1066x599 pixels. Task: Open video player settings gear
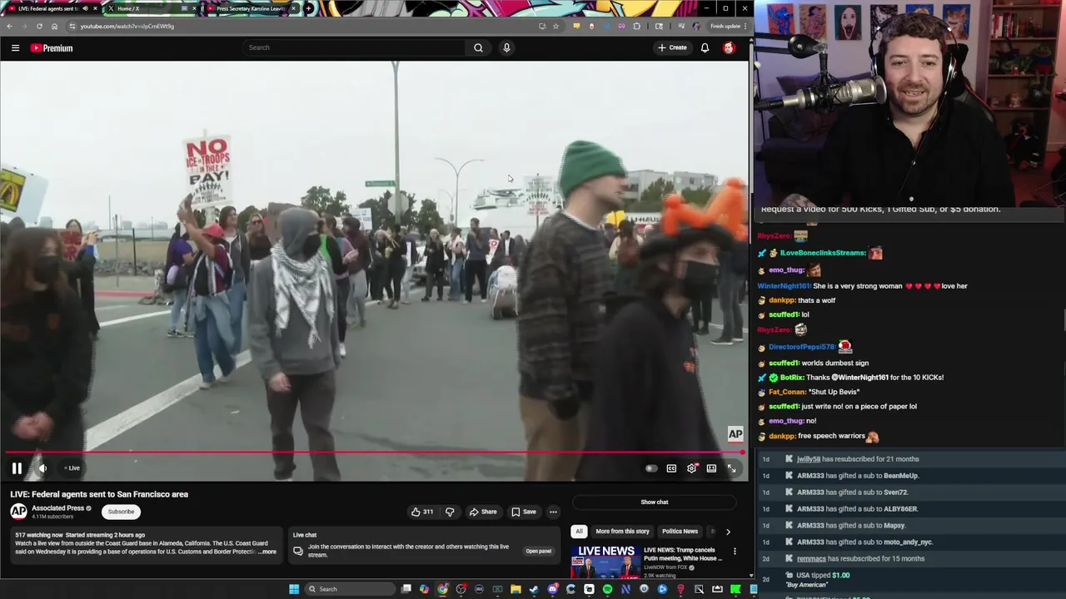[692, 468]
